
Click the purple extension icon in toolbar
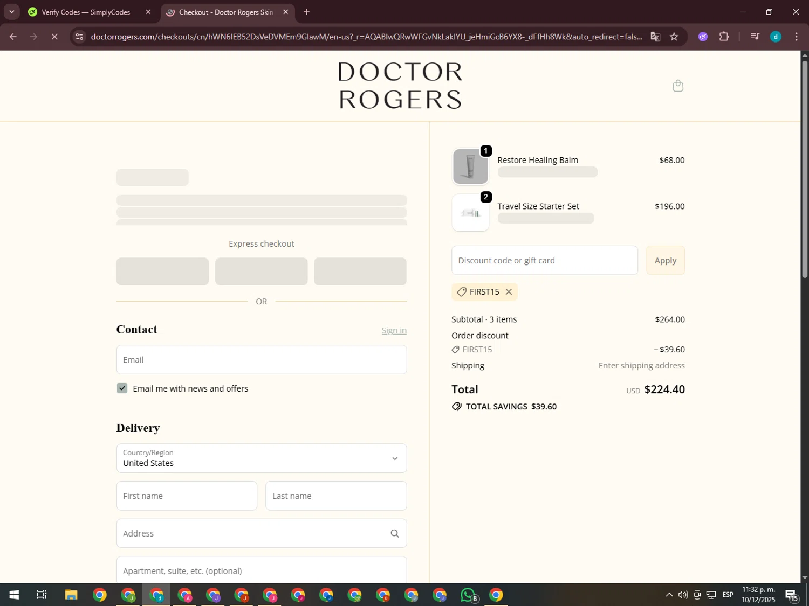click(x=703, y=37)
